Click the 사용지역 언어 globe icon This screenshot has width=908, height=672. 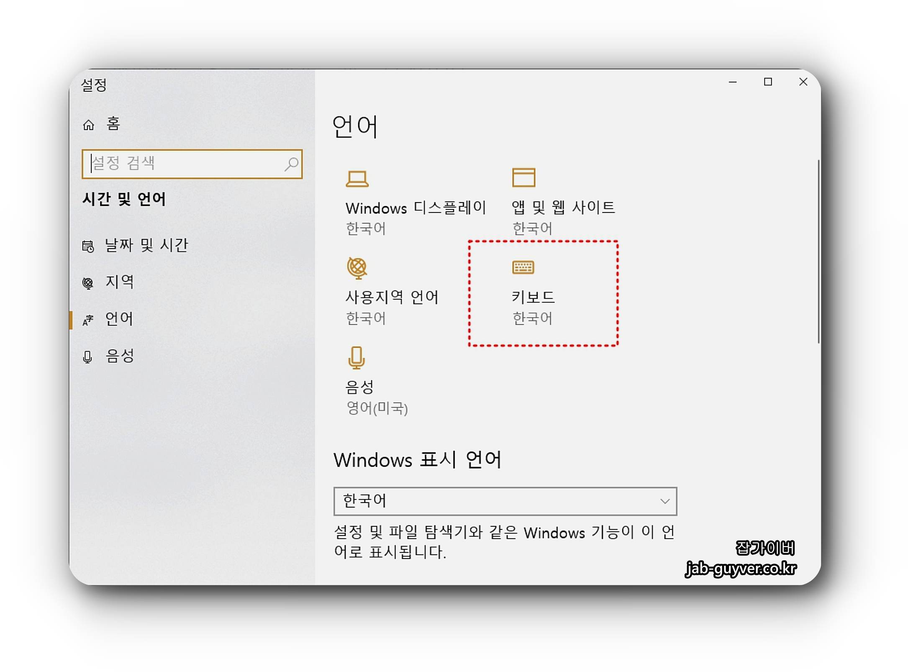click(357, 268)
